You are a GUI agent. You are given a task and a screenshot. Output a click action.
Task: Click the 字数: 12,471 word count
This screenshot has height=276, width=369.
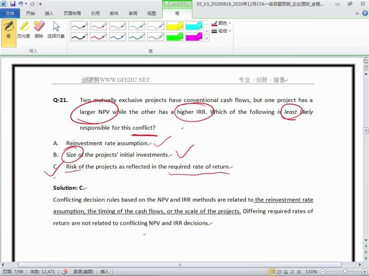click(42, 272)
